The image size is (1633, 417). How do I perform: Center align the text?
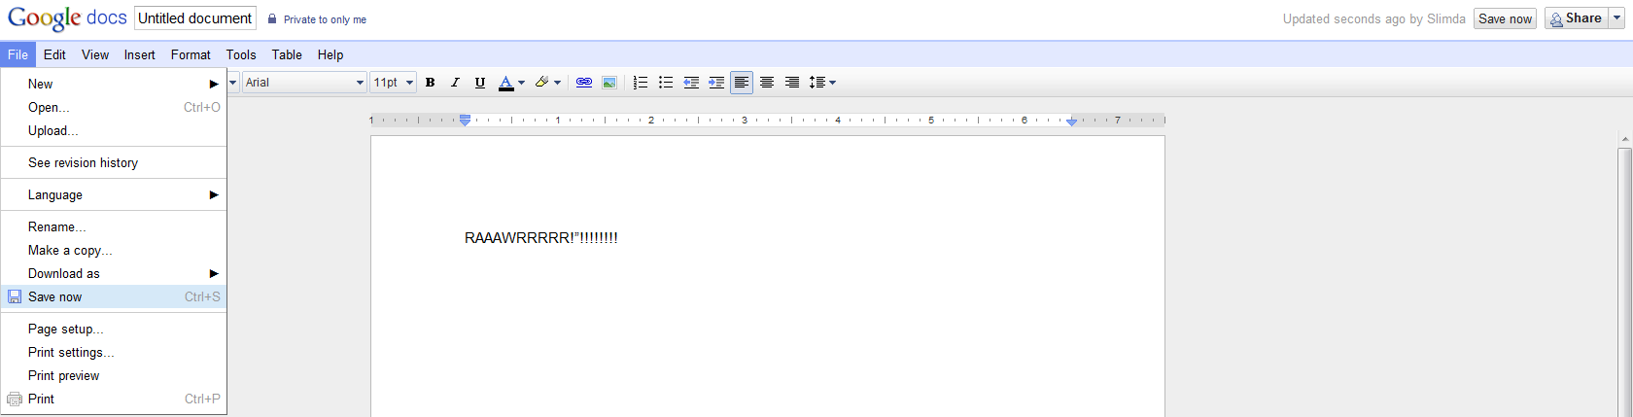coord(767,83)
